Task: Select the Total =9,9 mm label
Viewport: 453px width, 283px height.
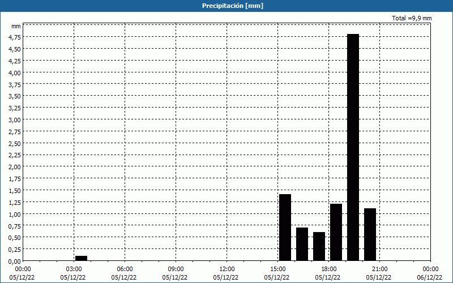Action: point(412,18)
